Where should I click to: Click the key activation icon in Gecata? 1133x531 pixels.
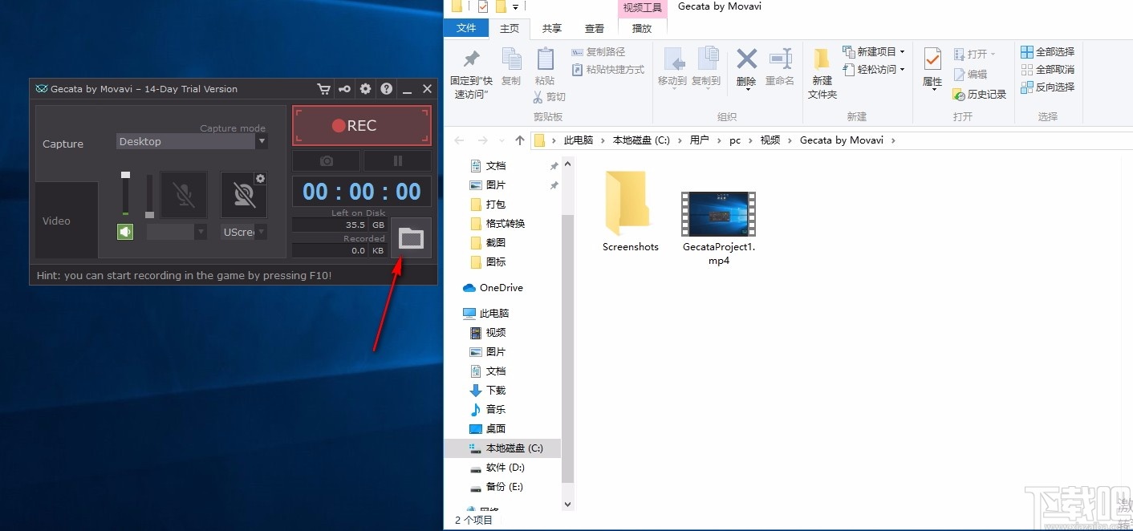344,89
